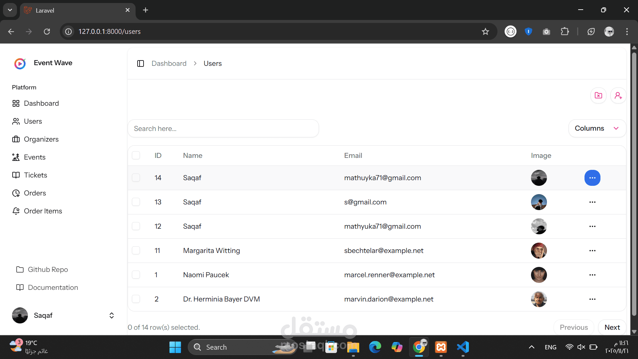Viewport: 638px width, 359px height.
Task: Open Visual Studio Code from taskbar
Action: coord(463,347)
